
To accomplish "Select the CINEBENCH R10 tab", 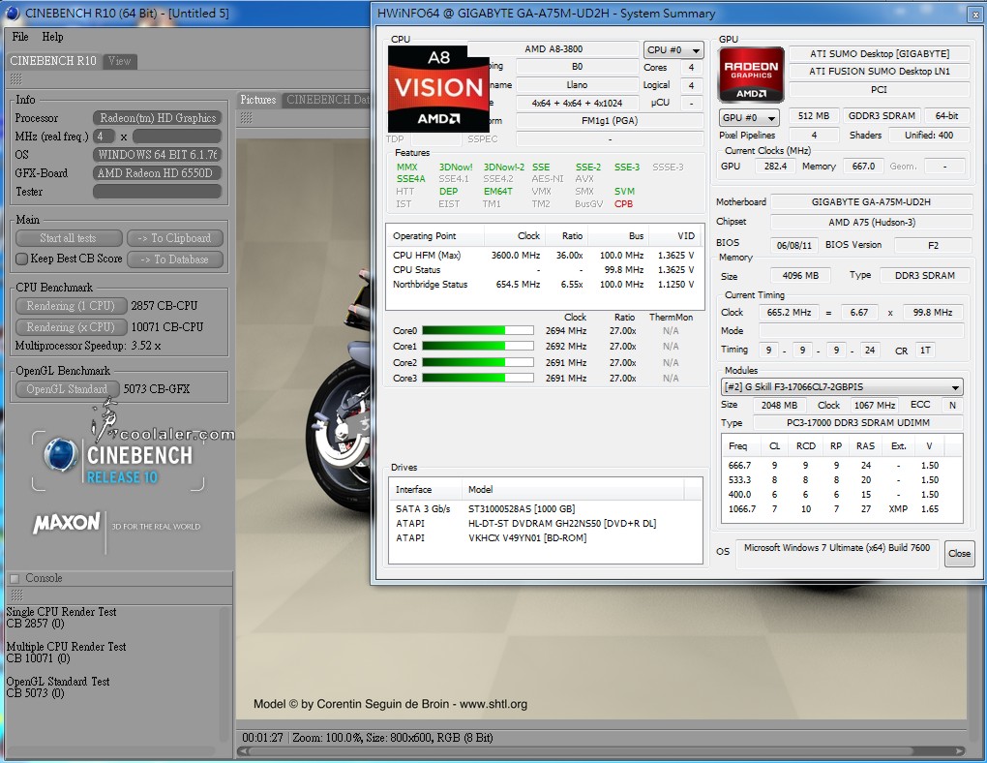I will tap(53, 60).
